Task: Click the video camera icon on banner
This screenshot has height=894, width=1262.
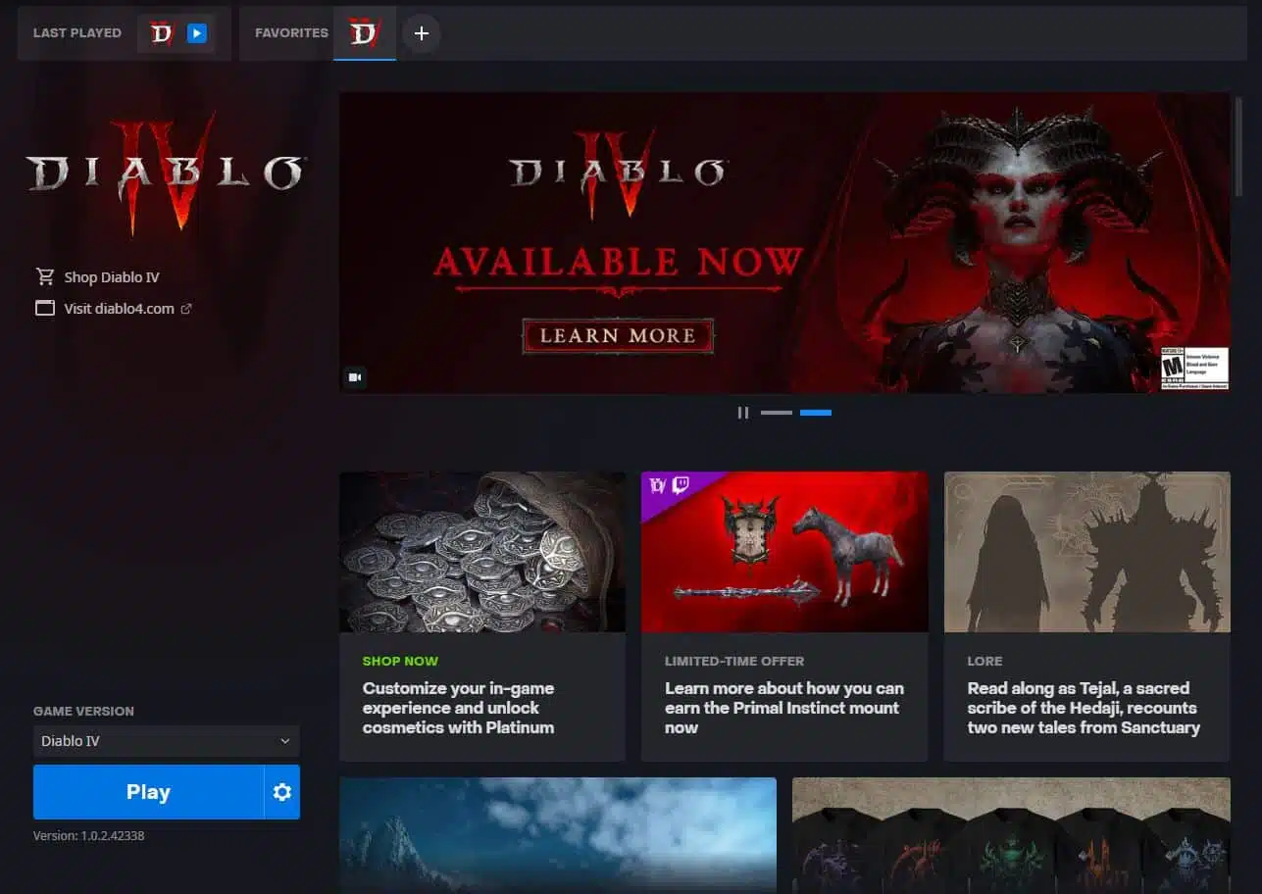Action: coord(355,377)
